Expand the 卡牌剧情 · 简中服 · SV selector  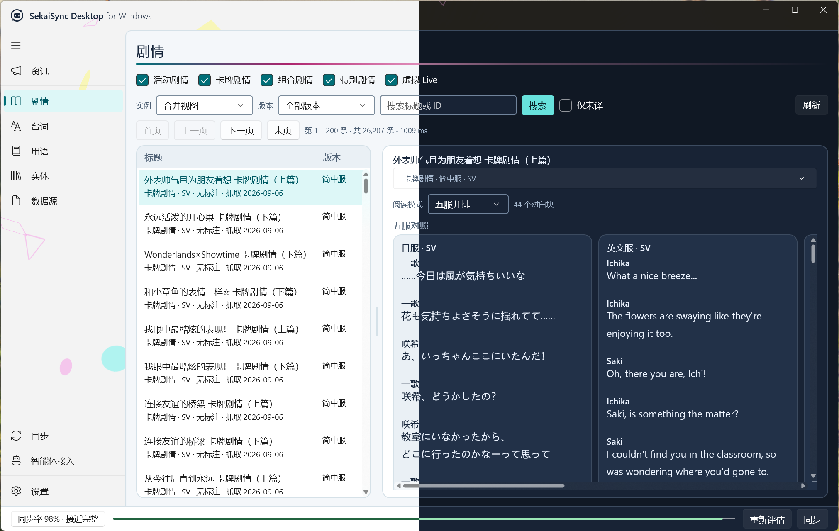pyautogui.click(x=605, y=178)
